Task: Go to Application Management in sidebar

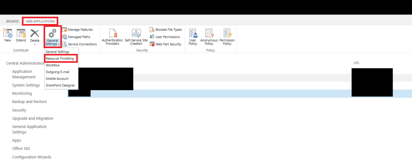Action: point(24,74)
